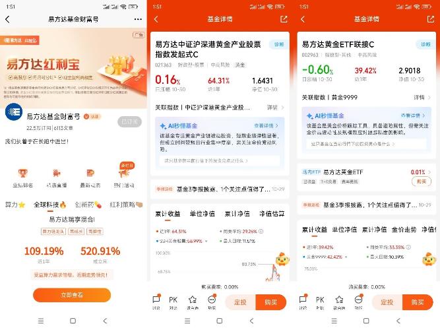Tap the share icon on 黄金产业股票 fund page
The width and height of the screenshot is (440, 330).
click(x=284, y=19)
